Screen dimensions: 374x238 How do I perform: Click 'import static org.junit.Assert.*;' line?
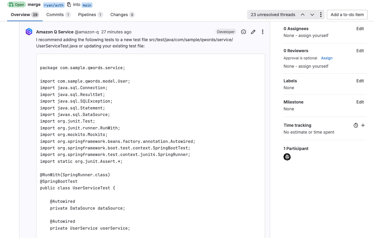[x=81, y=161]
